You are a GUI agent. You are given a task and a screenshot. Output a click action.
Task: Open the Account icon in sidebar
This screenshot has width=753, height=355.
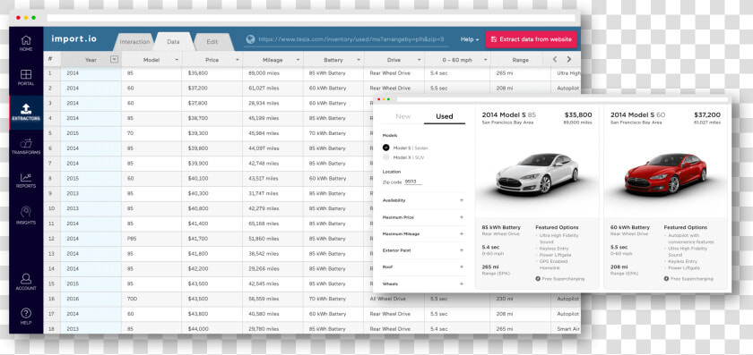point(26,278)
